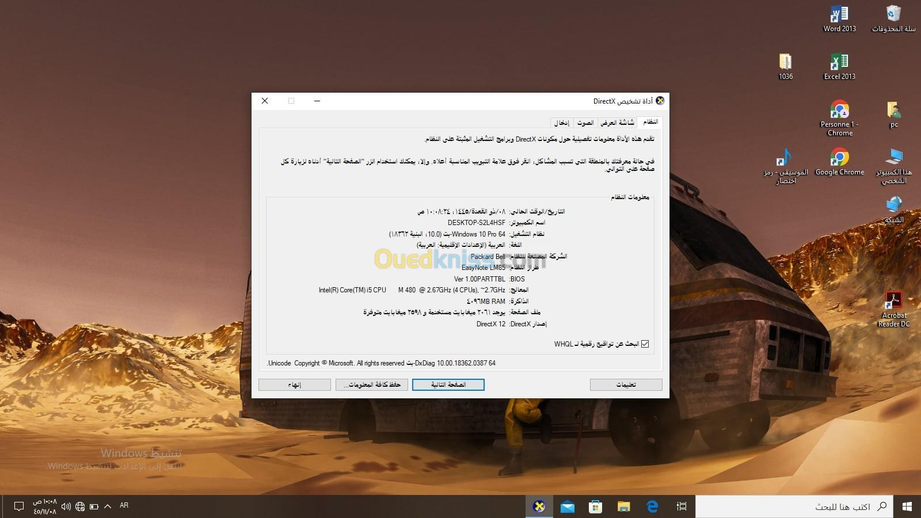Viewport: 921px width, 518px height.
Task: Click the Help (تعليمات) button
Action: pyautogui.click(x=626, y=384)
